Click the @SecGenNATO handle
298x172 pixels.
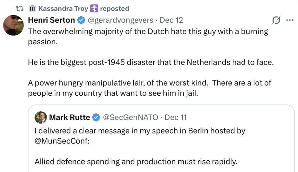click(x=131, y=117)
